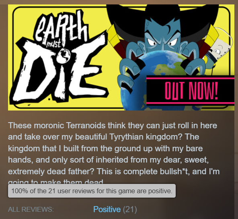Open the Earth Must Die header image
Viewport: 238px width, 219px height.
click(121, 57)
